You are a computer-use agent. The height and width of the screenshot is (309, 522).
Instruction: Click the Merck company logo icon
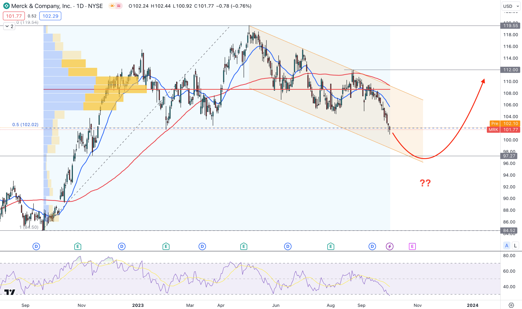[6, 6]
